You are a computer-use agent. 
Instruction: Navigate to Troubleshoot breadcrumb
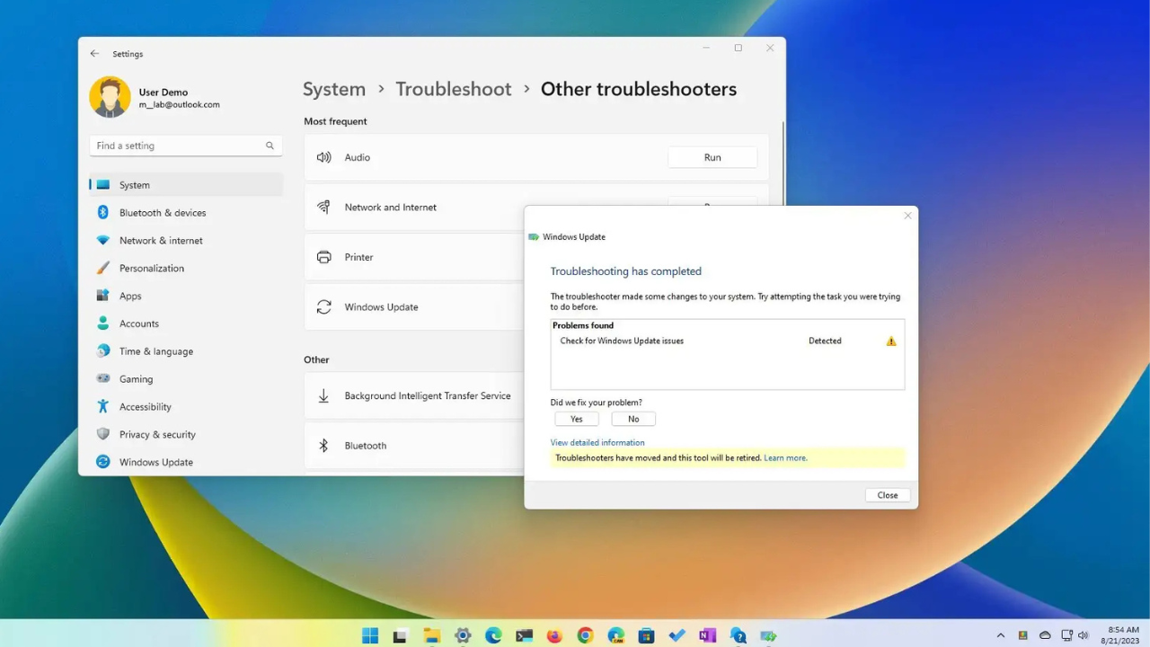click(x=453, y=89)
